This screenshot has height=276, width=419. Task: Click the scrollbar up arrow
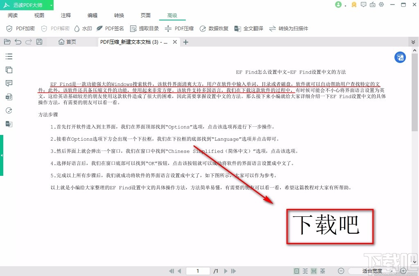point(414,50)
